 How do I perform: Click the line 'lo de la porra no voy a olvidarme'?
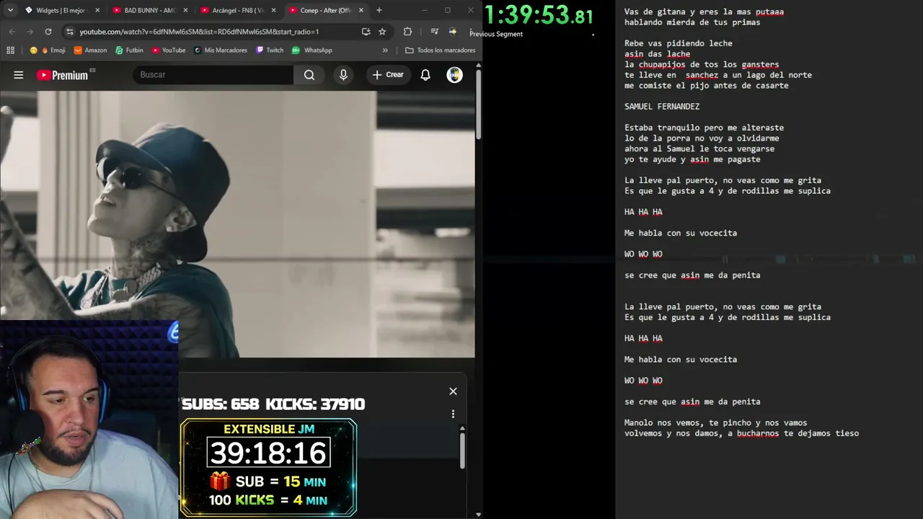point(702,138)
